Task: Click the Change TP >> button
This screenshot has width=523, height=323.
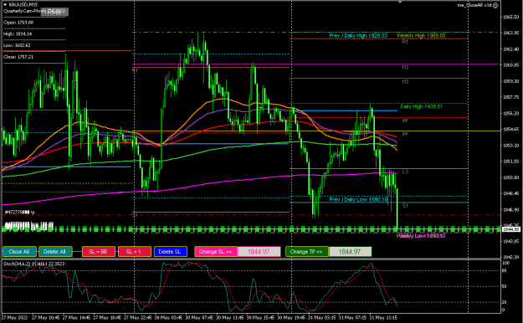Action: [x=307, y=252]
